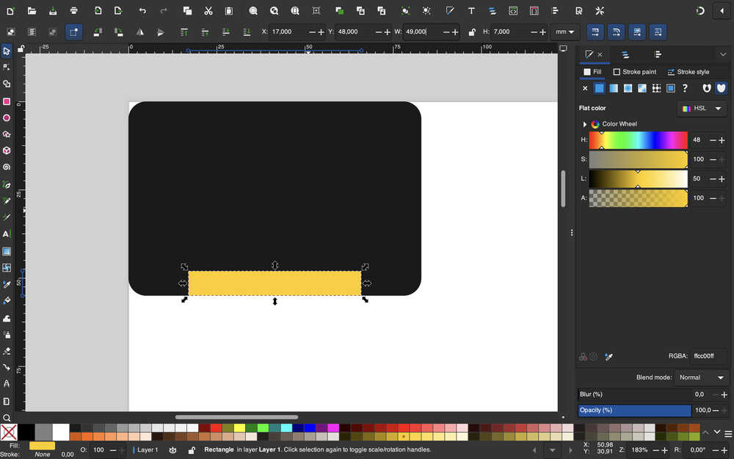Screen dimensions: 734x459
Task: Switch to the Fill tab
Action: 592,72
